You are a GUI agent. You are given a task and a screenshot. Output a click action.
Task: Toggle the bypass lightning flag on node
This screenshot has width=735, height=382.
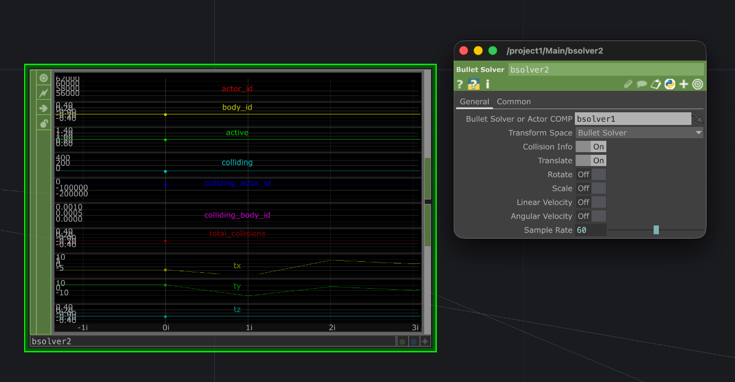coord(44,93)
